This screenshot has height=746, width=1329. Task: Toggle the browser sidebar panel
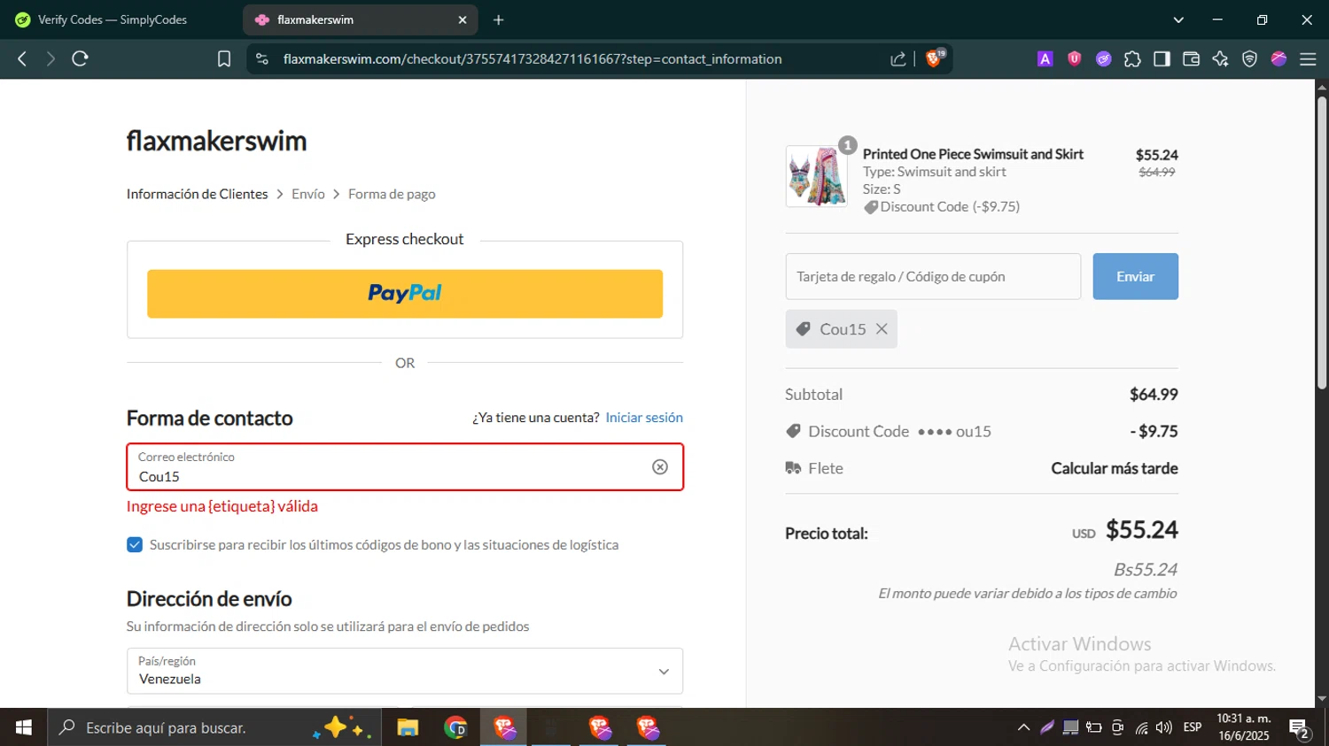click(1162, 58)
